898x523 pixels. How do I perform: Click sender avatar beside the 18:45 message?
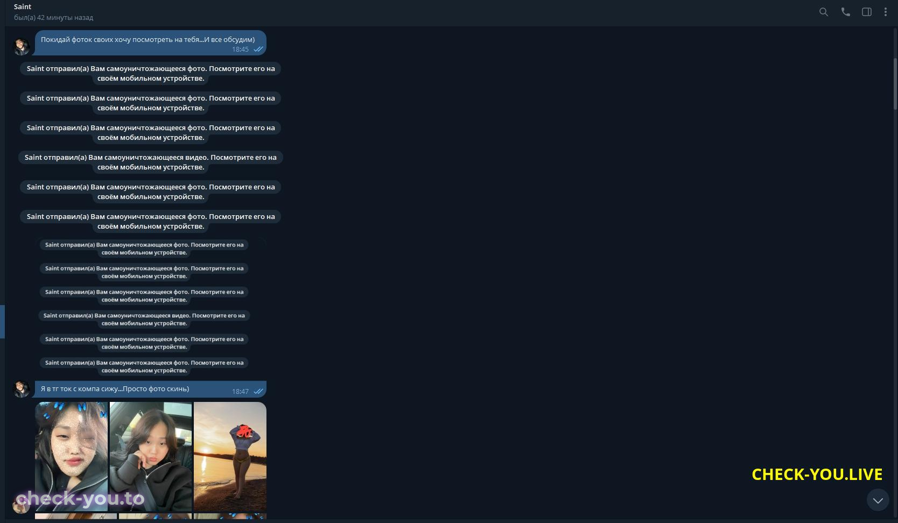[x=22, y=46]
